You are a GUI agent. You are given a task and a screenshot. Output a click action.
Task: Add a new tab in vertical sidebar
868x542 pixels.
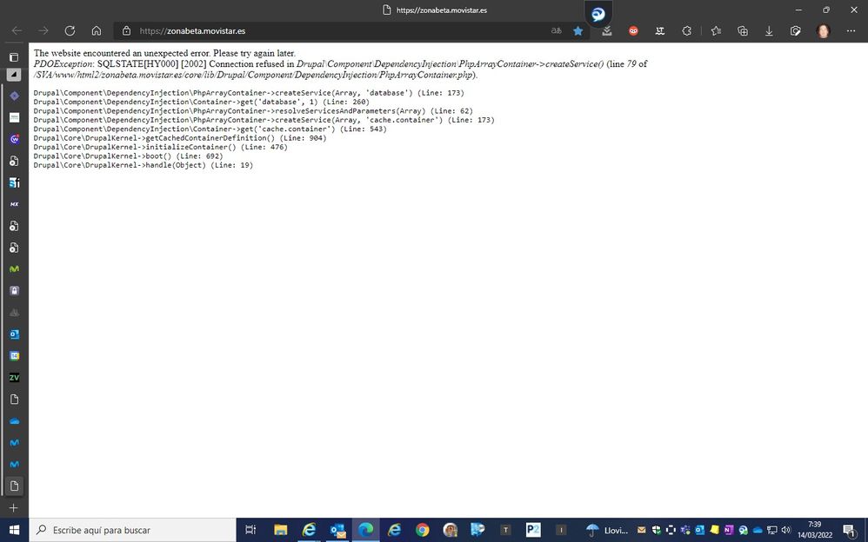(x=14, y=507)
